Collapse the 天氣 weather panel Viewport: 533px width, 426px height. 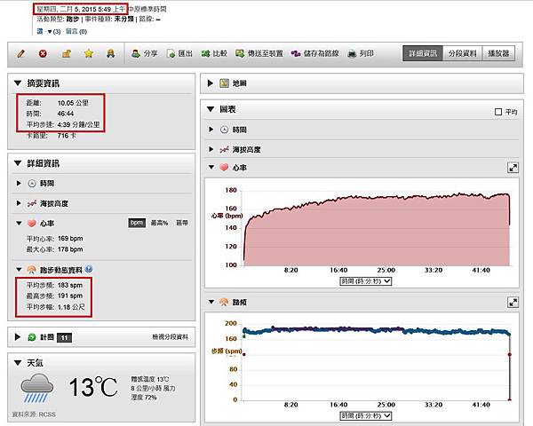tap(18, 363)
